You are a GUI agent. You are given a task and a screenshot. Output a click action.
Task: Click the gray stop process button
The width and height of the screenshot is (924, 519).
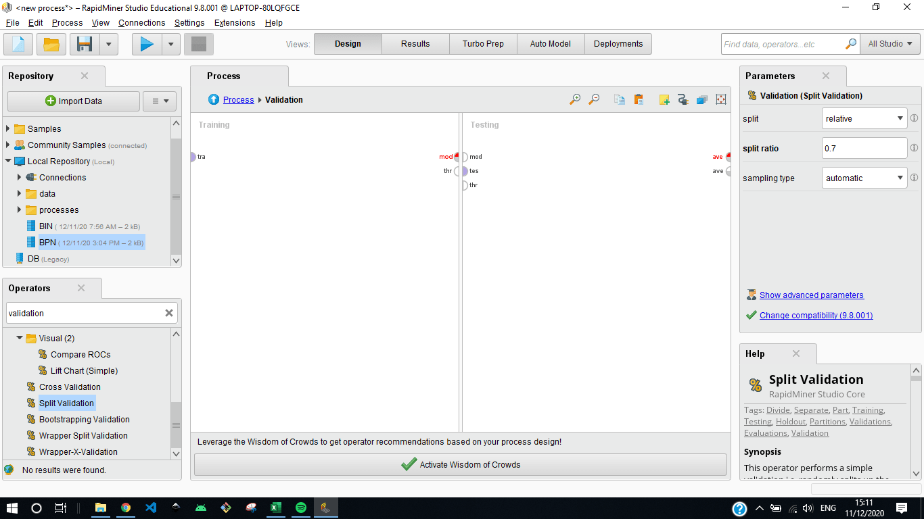click(198, 44)
